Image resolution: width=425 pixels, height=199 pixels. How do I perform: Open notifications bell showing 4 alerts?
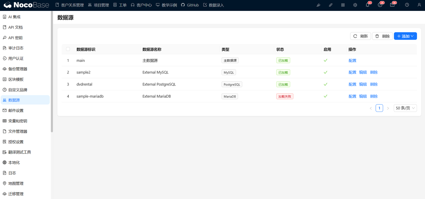(x=367, y=5)
